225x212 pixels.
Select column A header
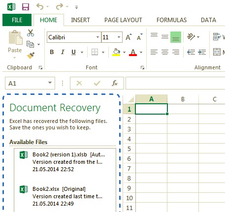tap(151, 99)
